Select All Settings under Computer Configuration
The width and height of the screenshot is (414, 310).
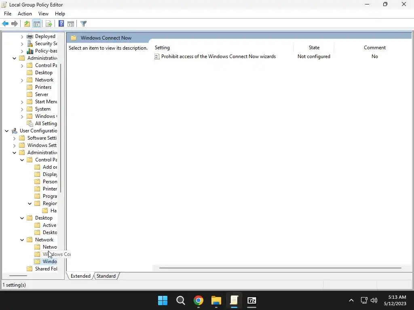(x=46, y=124)
